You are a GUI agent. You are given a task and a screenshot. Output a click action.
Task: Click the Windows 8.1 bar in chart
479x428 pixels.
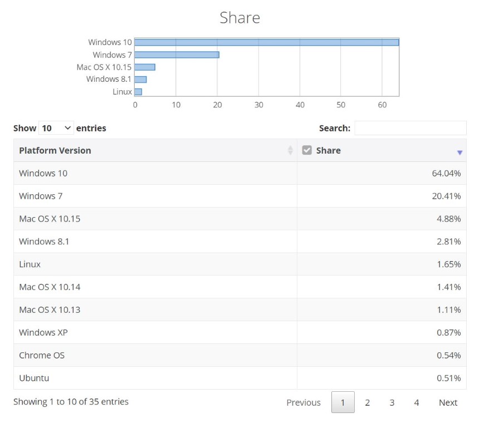pyautogui.click(x=140, y=80)
